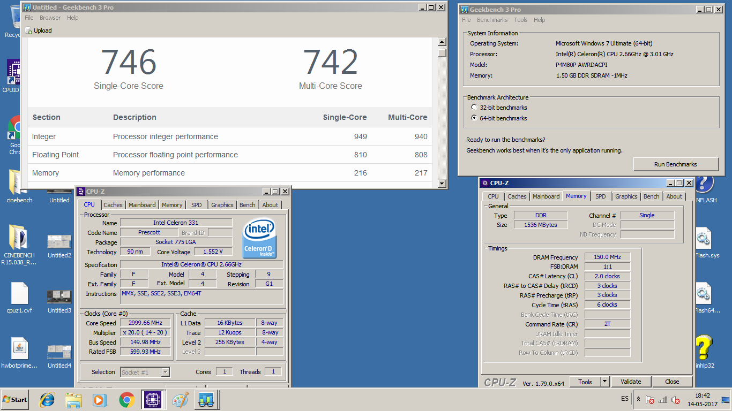Open Benchmarks menu in Geekbench 3 Pro
The image size is (732, 411).
point(492,20)
